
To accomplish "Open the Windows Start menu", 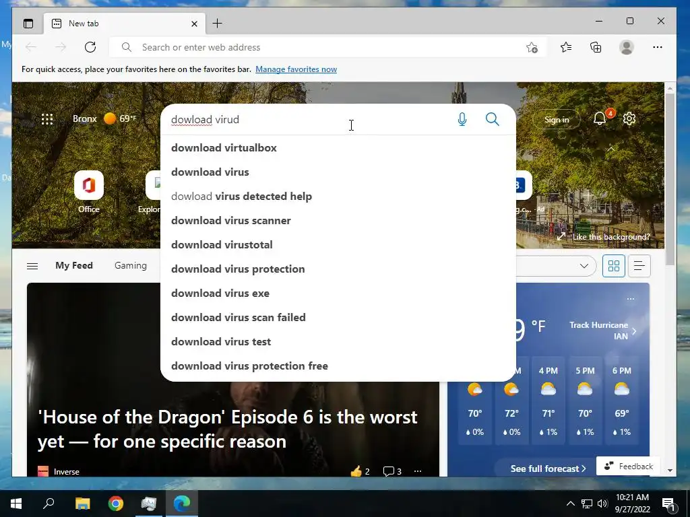I will click(x=16, y=504).
